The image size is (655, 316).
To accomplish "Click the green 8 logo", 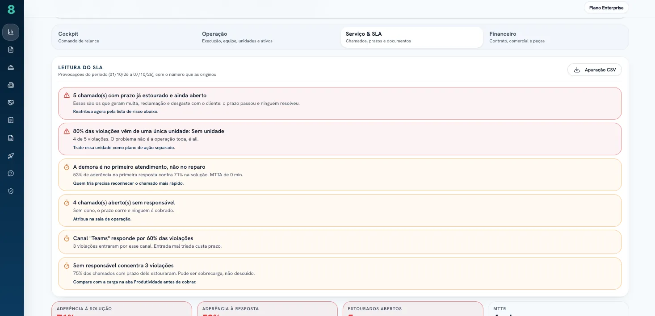I will [11, 9].
